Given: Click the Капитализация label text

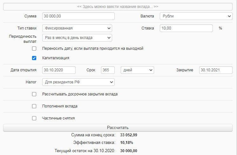Looking at the screenshot, I should [56, 58].
